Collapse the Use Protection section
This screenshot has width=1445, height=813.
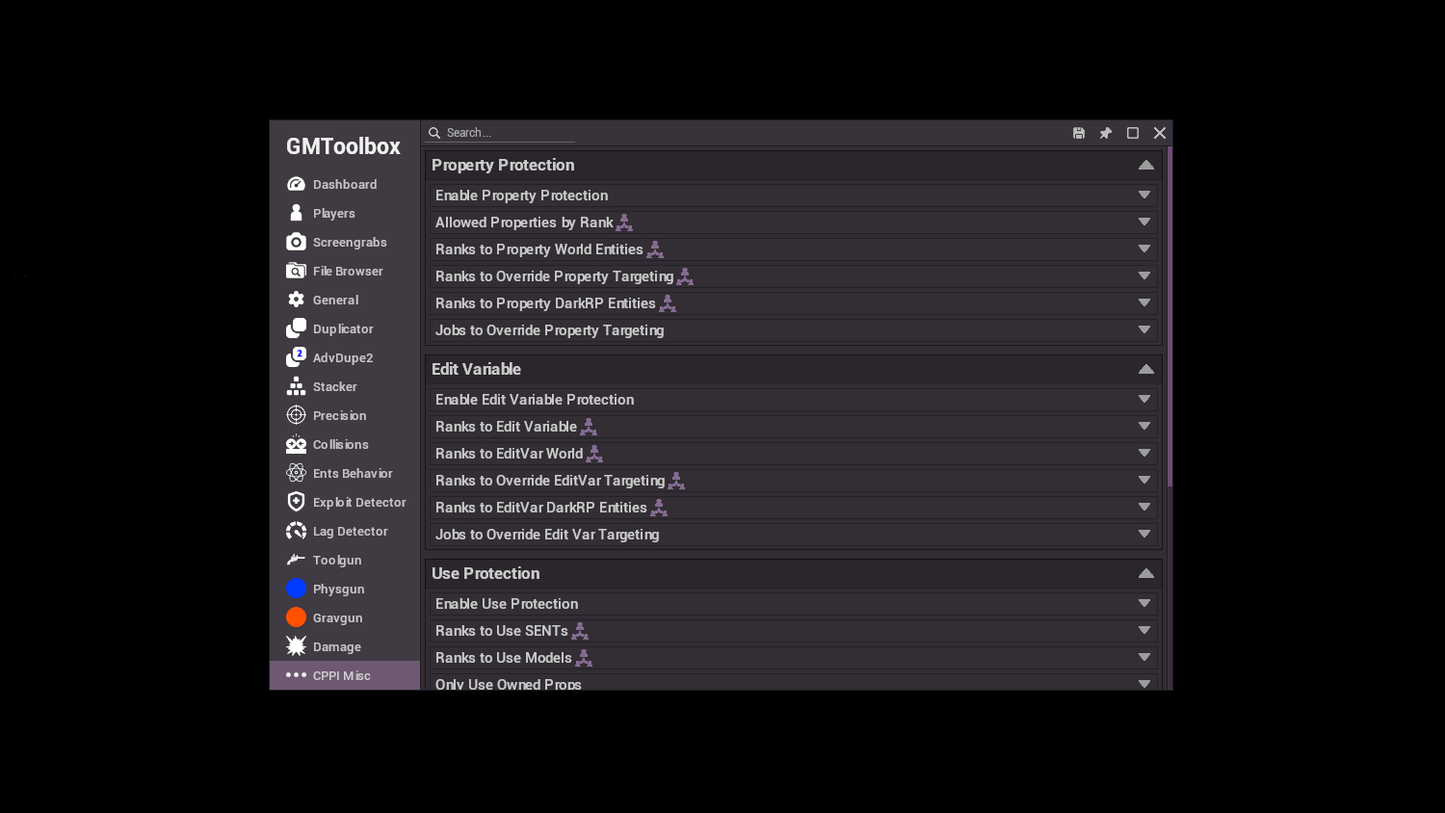pos(1146,573)
